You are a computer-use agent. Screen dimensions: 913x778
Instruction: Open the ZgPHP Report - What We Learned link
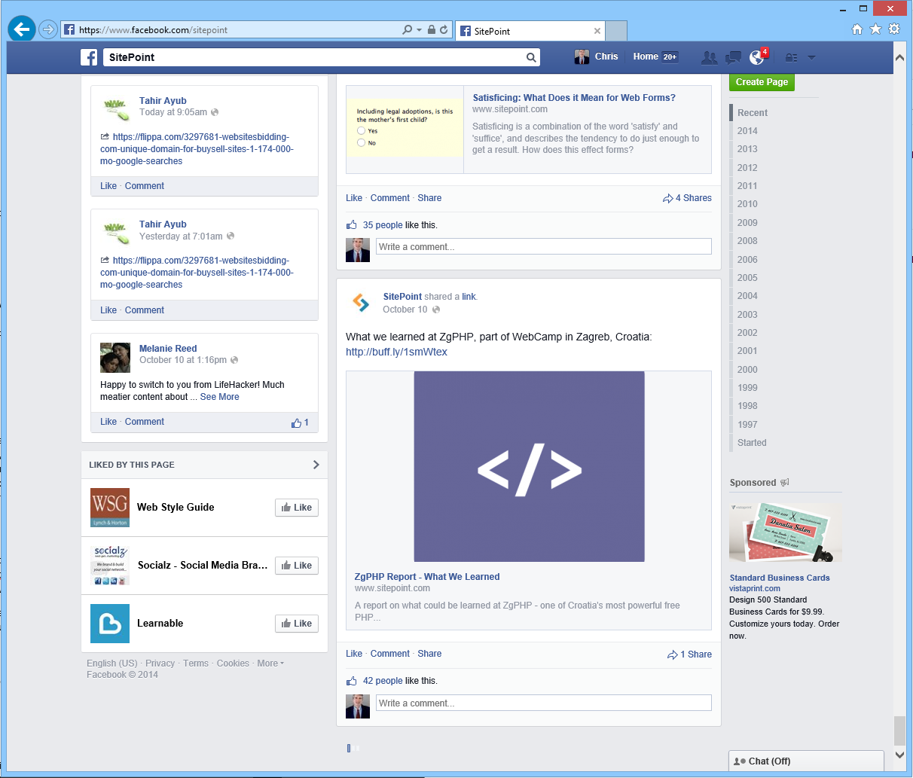pos(427,577)
